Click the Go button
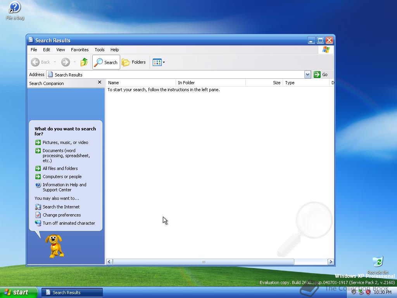 coord(321,74)
